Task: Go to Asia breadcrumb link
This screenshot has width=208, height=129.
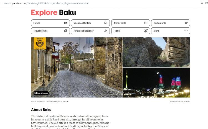Action: pos(33,102)
